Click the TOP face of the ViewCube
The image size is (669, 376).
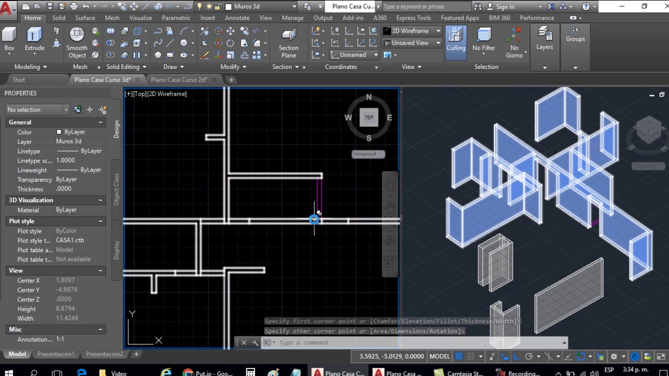tap(369, 118)
